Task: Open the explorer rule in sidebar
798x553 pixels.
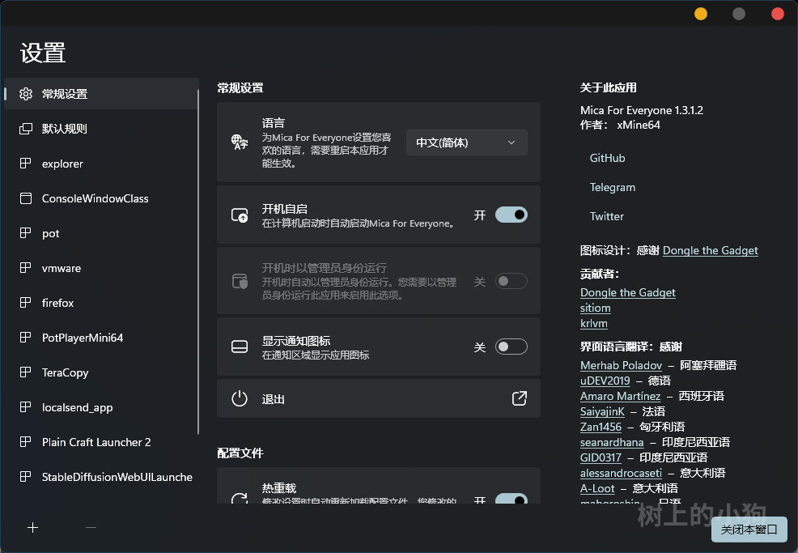Action: [62, 164]
